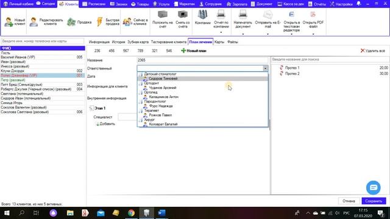Switch to История tab
The image size is (390, 219).
(118, 42)
